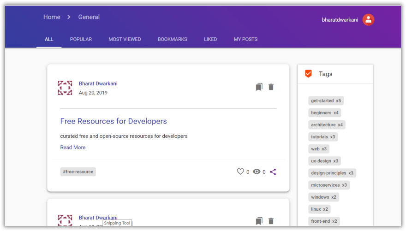Screen dimensions: 406x231
Task: Pick the windows x2 tag
Action: (323, 197)
